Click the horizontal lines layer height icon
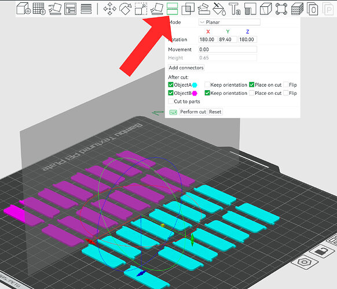 [86, 9]
